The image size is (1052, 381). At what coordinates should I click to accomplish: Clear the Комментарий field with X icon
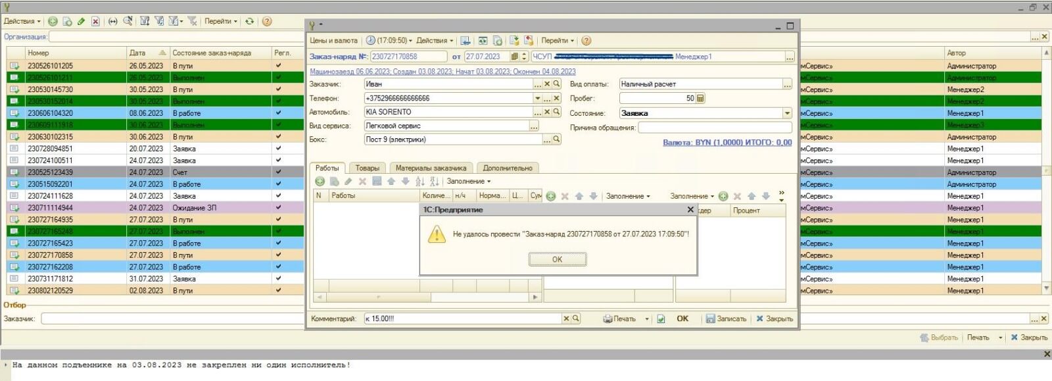566,318
